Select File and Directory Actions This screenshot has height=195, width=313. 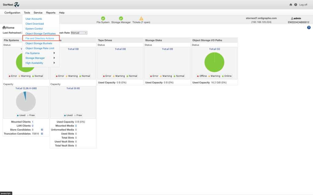click(x=40, y=38)
